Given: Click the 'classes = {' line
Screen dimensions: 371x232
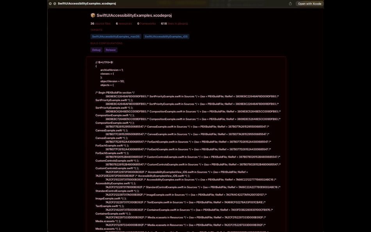Looking at the screenshot, I should 107,74.
